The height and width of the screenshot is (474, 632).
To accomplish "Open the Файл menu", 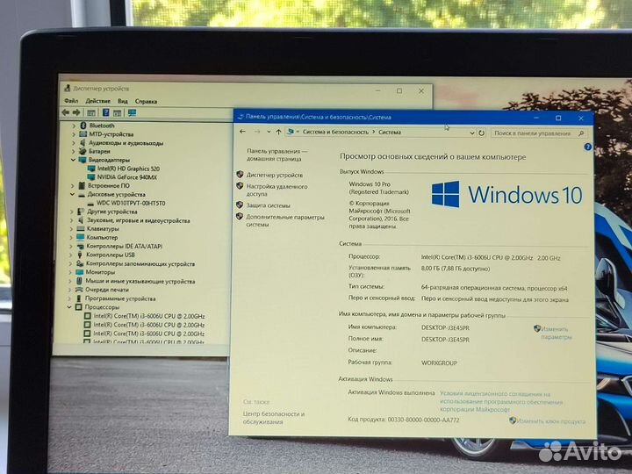I will pyautogui.click(x=70, y=101).
